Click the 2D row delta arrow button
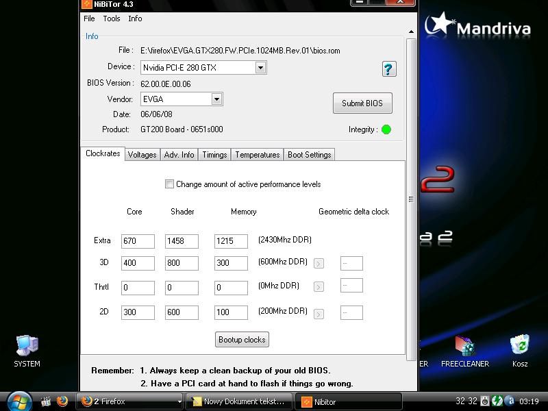548x411 pixels. (x=319, y=314)
